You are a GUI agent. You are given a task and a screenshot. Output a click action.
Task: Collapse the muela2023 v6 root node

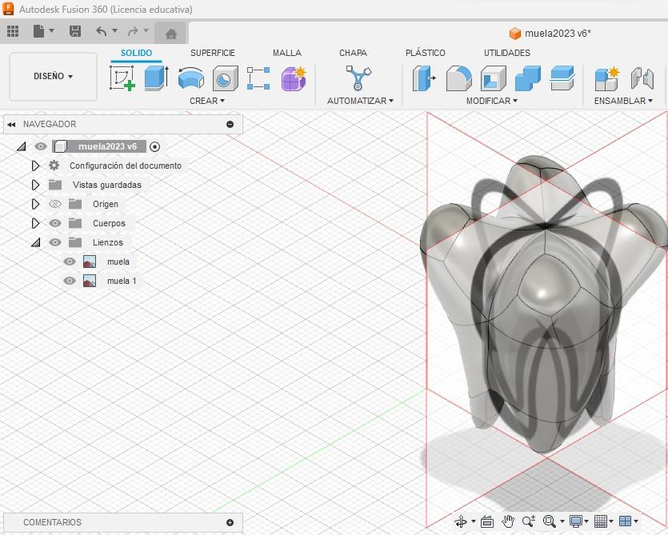22,146
